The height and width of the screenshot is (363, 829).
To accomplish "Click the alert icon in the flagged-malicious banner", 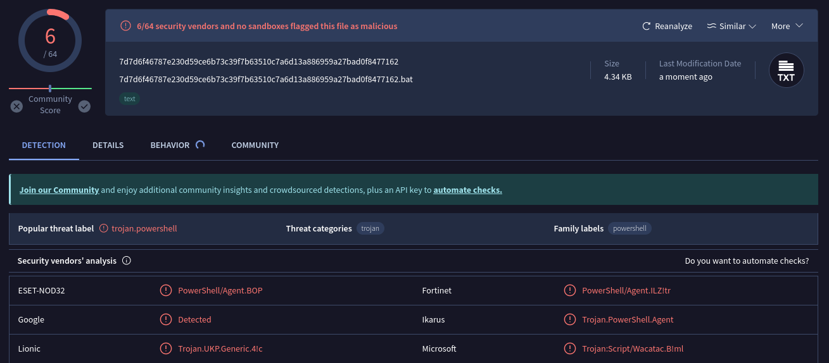I will click(126, 26).
